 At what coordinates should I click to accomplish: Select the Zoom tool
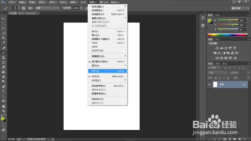pos(3,111)
